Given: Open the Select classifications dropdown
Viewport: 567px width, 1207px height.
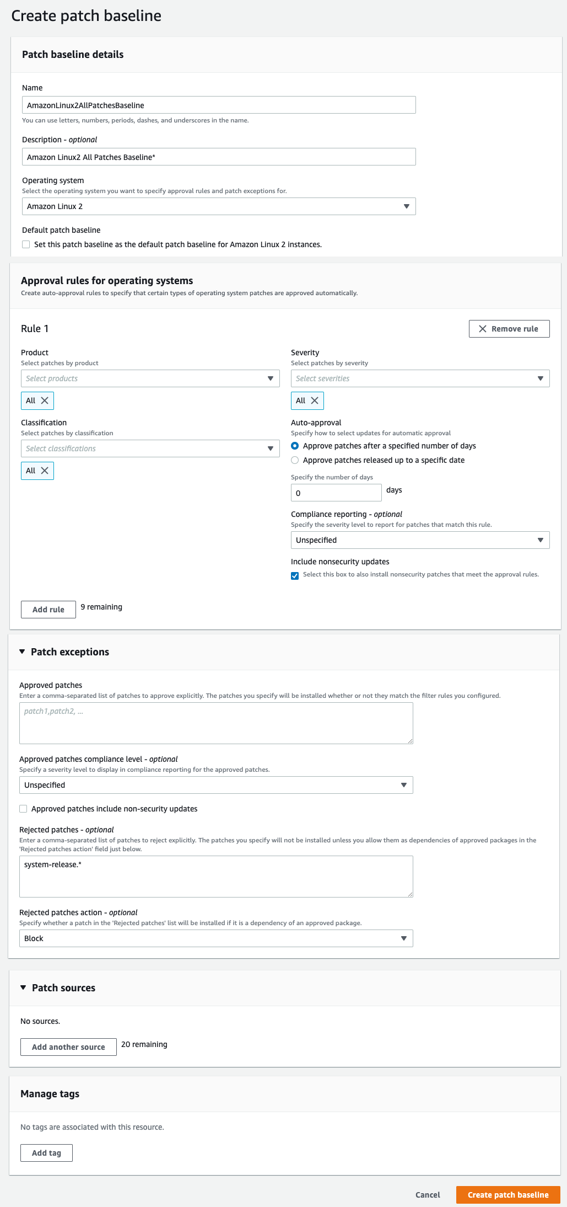Looking at the screenshot, I should 150,448.
